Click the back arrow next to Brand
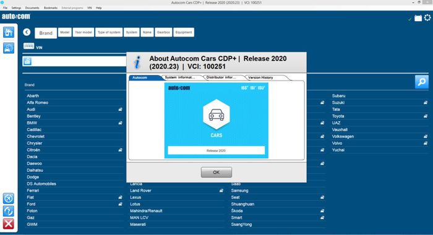Screen dimensions: 433x235 (x=27, y=32)
